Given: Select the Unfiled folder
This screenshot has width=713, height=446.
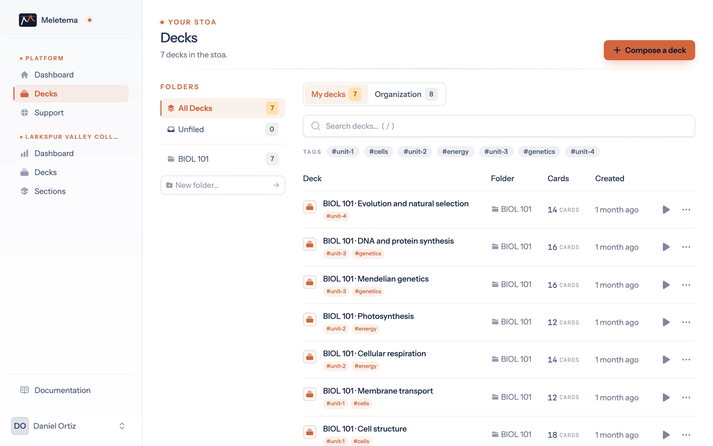Looking at the screenshot, I should [x=223, y=129].
